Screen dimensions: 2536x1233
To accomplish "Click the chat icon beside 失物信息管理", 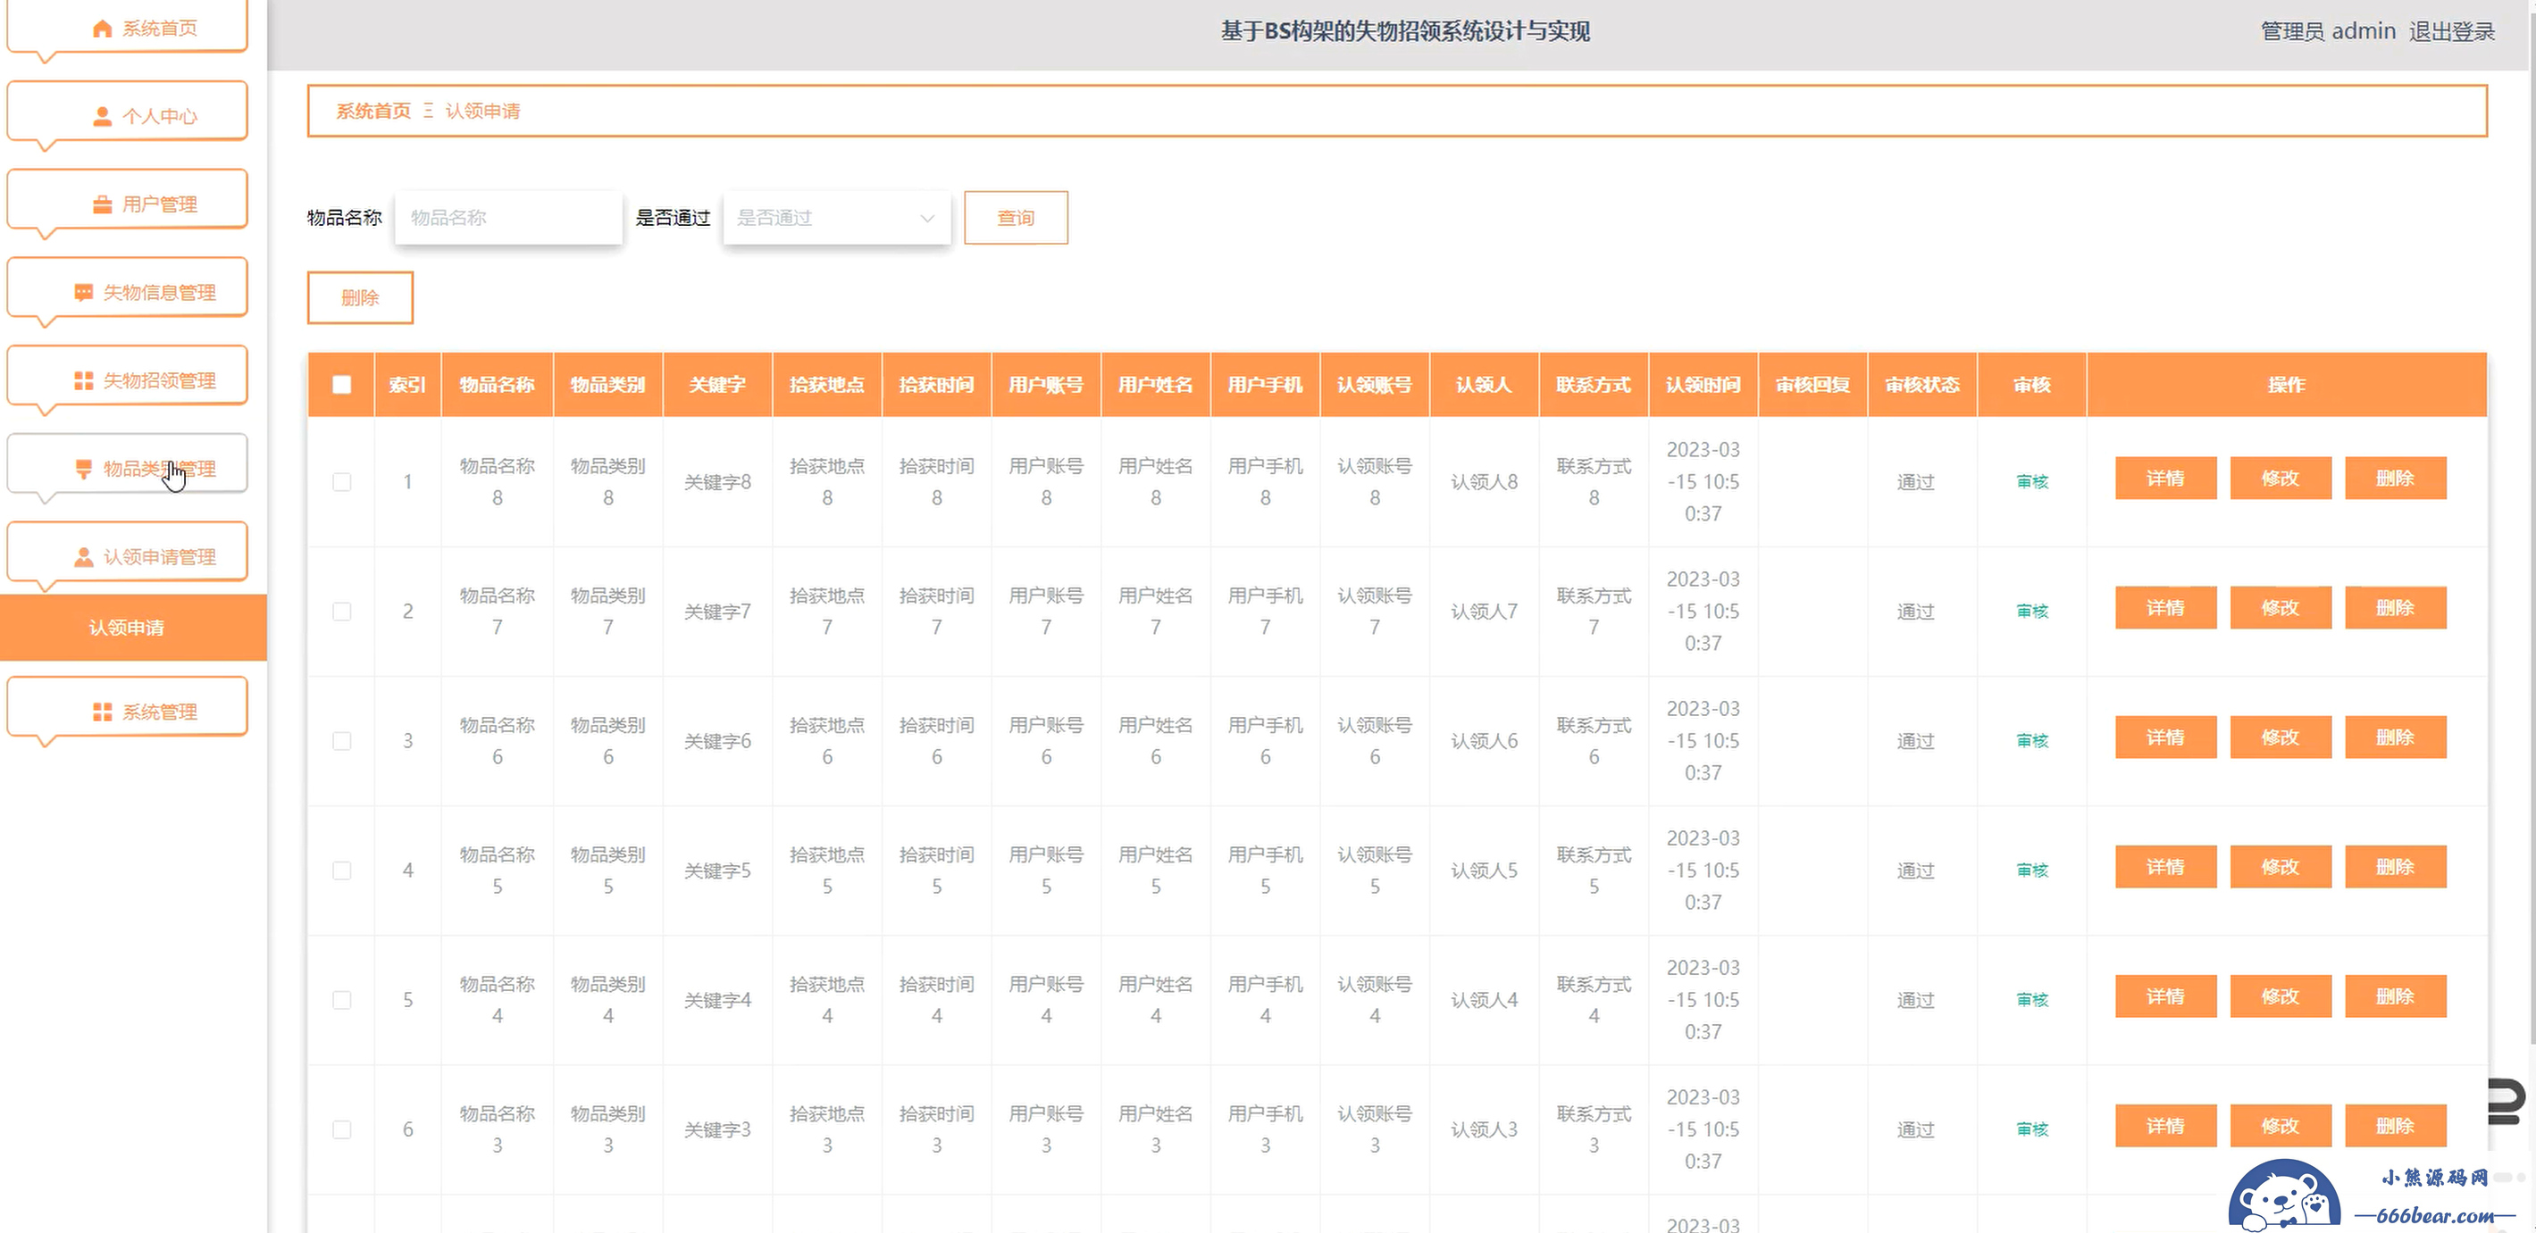I will 84,292.
